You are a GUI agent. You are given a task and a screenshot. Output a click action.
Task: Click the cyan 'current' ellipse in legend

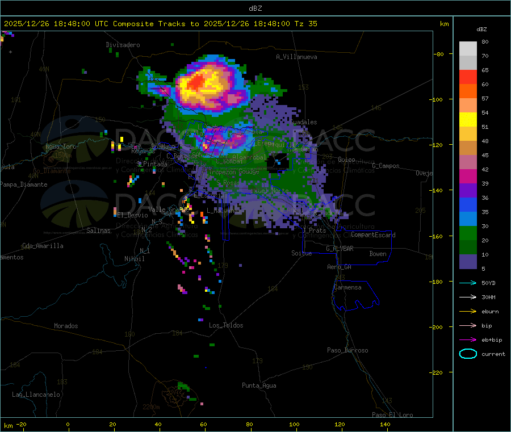click(468, 354)
